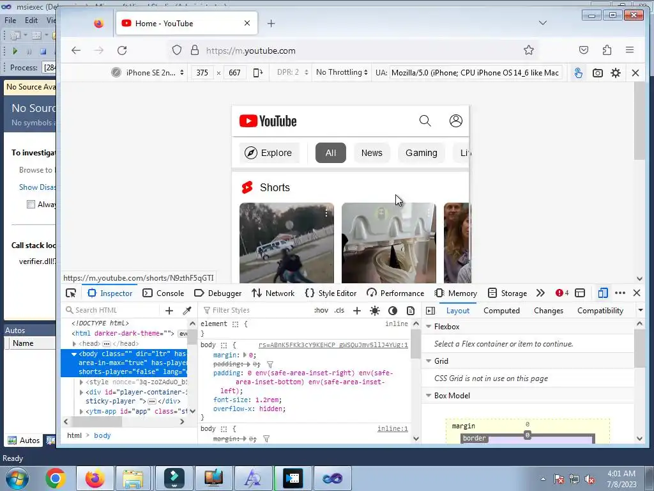The width and height of the screenshot is (654, 491).
Task: Toggle the .cls class panel
Action: pos(339,310)
